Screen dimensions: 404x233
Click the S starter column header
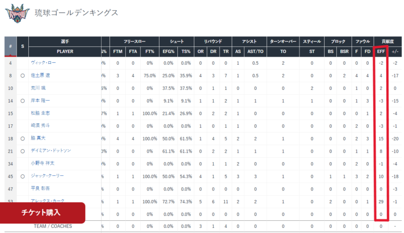[x=22, y=46]
